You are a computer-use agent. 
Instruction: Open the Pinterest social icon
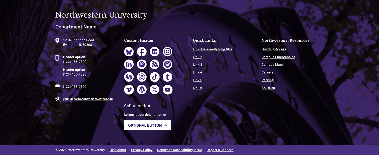142,64
